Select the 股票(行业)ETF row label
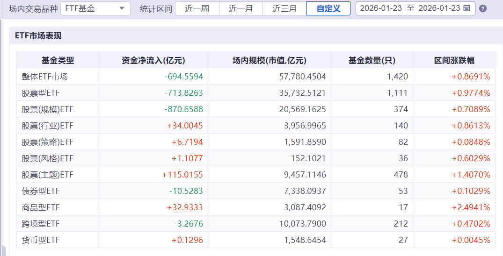503x256 pixels. tap(47, 126)
